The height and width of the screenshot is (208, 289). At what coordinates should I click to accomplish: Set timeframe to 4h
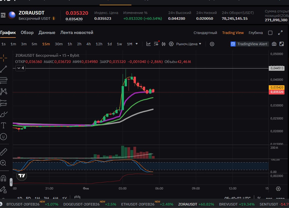(89, 44)
